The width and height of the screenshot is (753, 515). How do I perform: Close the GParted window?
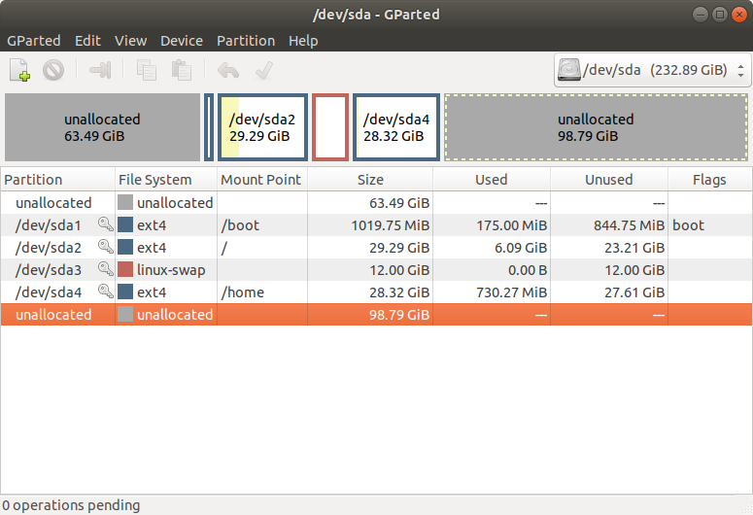tap(738, 15)
